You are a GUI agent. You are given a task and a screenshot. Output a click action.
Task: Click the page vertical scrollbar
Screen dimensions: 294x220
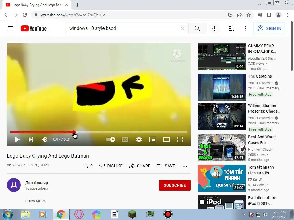292,47
